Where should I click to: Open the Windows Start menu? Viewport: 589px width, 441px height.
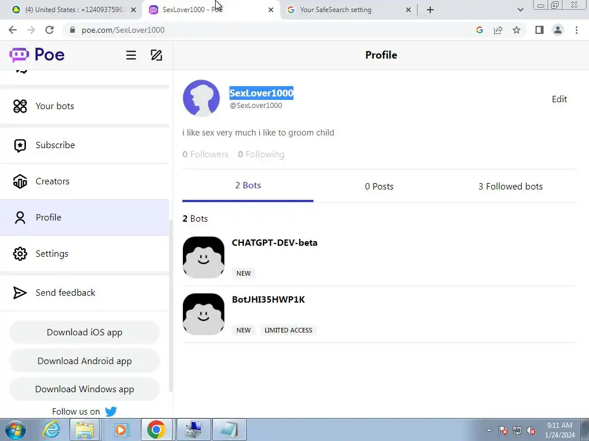(16, 430)
